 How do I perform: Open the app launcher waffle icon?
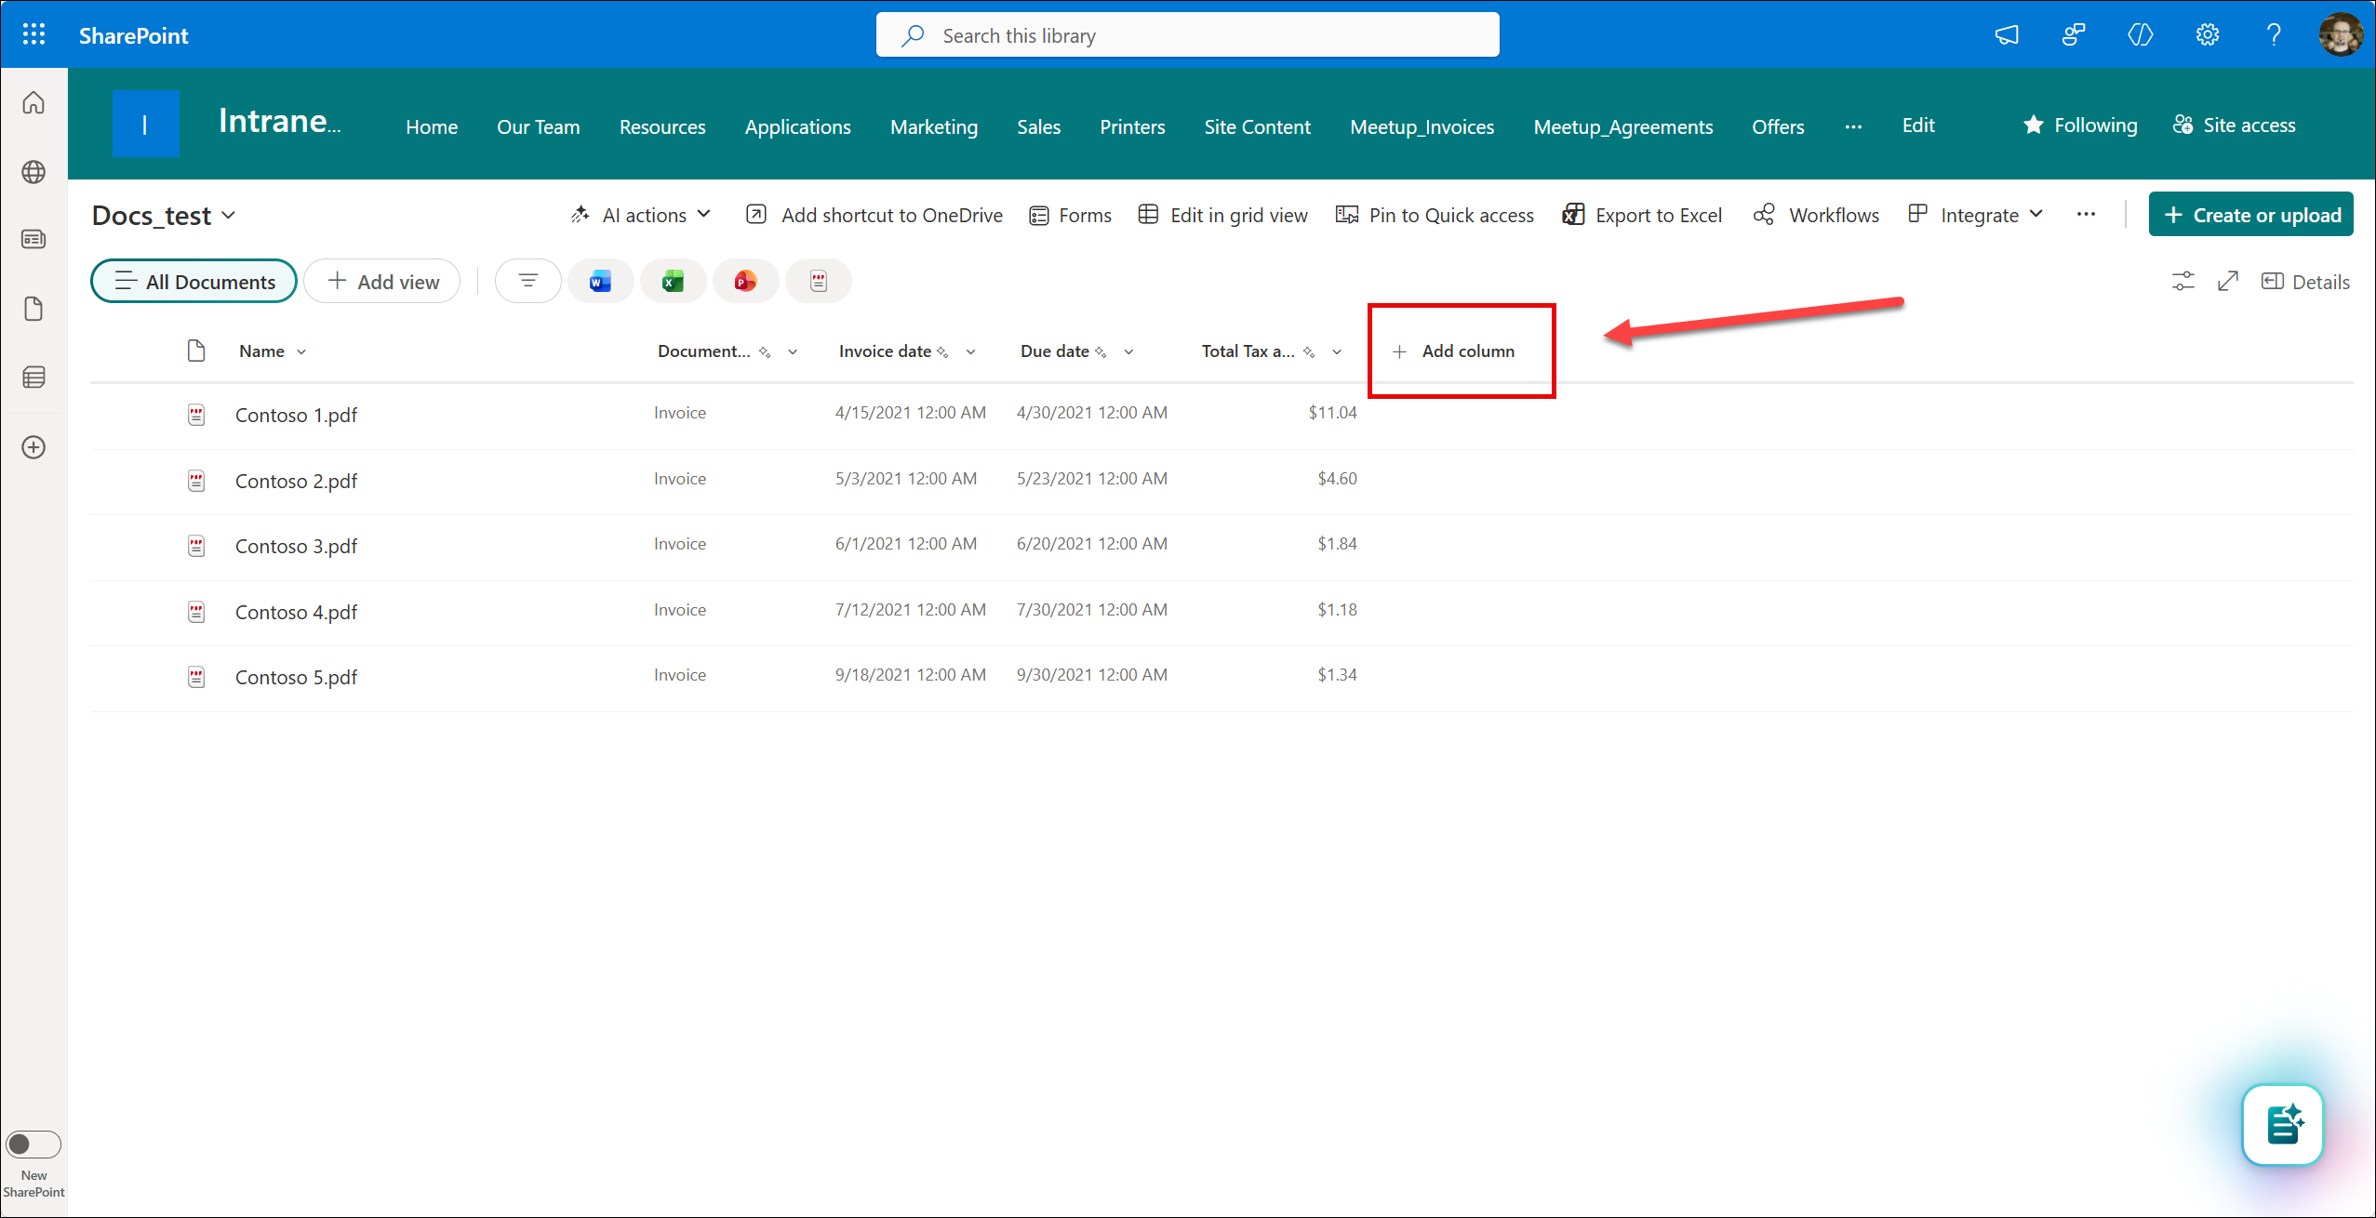point(33,35)
